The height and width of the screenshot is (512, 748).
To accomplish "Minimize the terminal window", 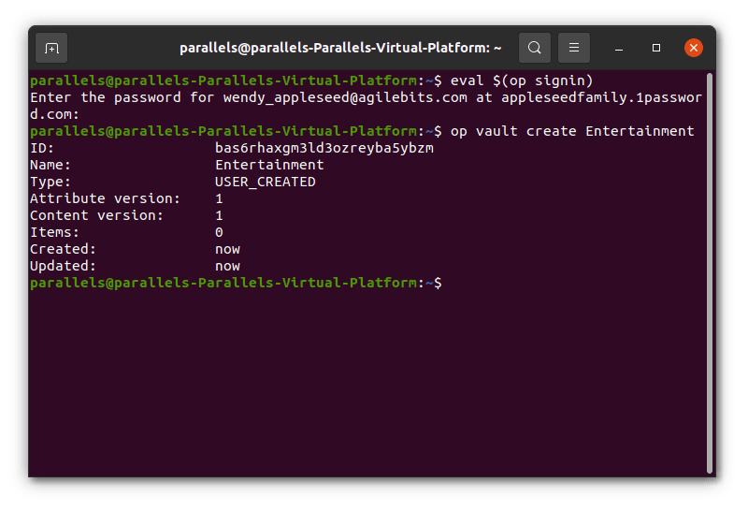I will coord(619,49).
